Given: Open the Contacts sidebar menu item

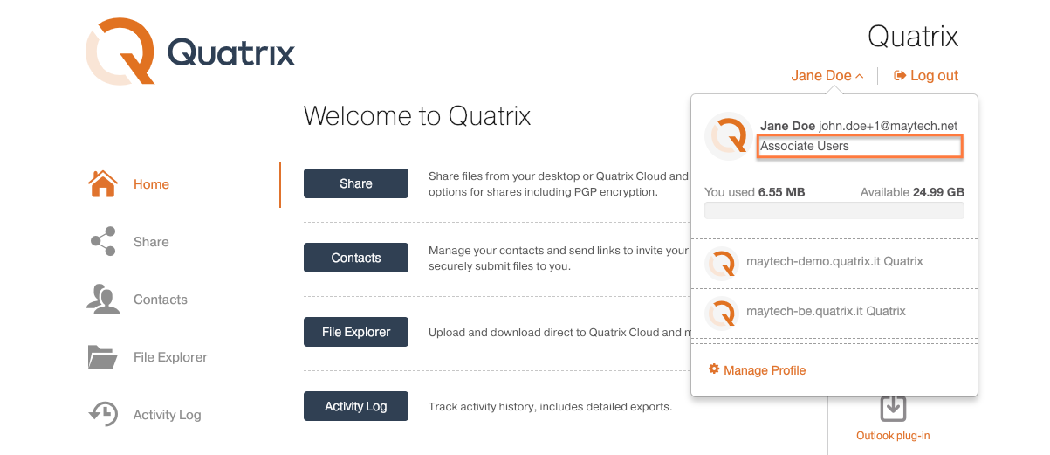Looking at the screenshot, I should [160, 300].
